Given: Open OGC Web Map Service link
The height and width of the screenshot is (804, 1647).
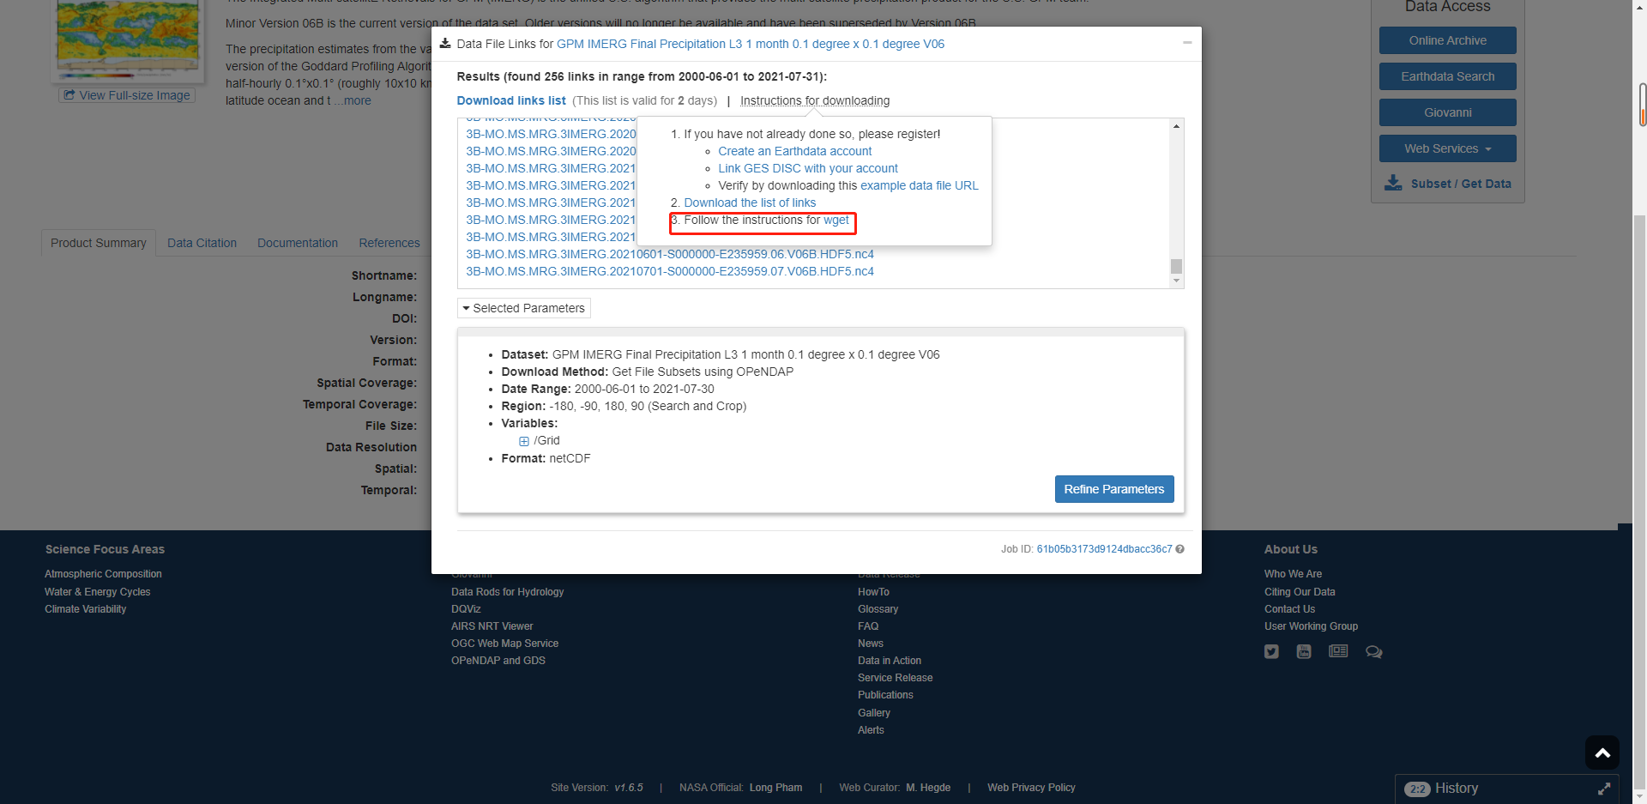Looking at the screenshot, I should [504, 644].
